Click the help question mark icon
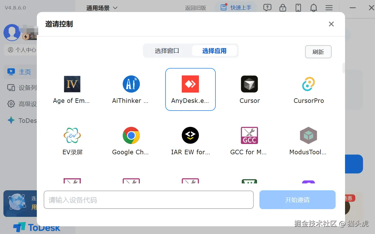 click(267, 8)
